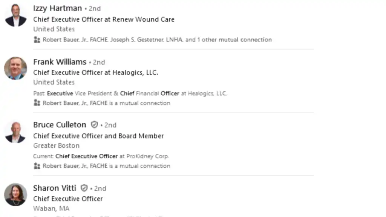386x217 pixels.
Task: Click Bruce Culleton's verified badge
Action: pyautogui.click(x=94, y=124)
